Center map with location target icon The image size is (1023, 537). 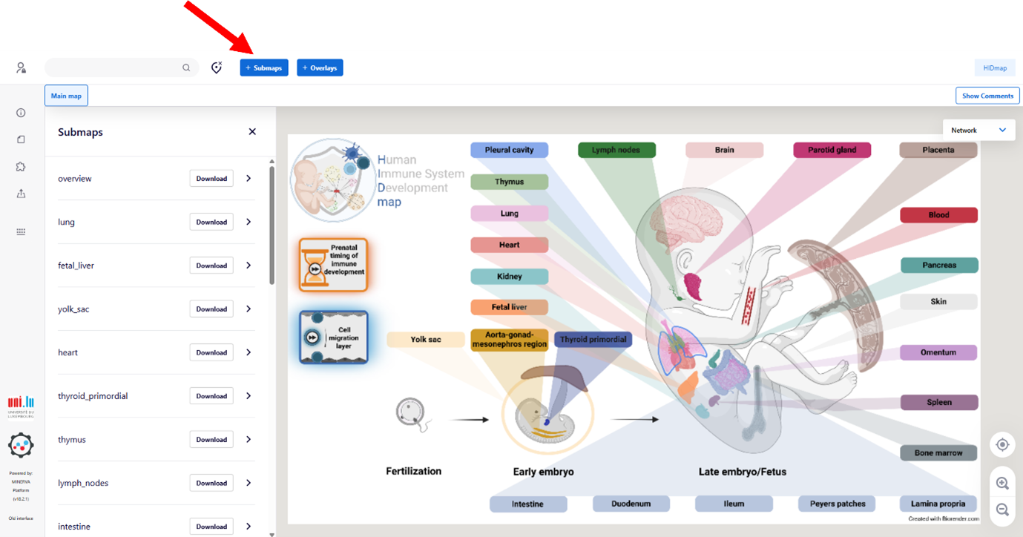click(x=1002, y=444)
